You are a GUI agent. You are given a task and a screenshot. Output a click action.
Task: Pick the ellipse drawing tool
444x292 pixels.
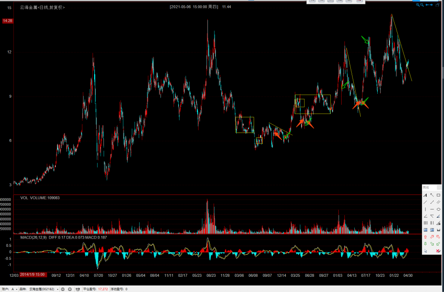438,209
